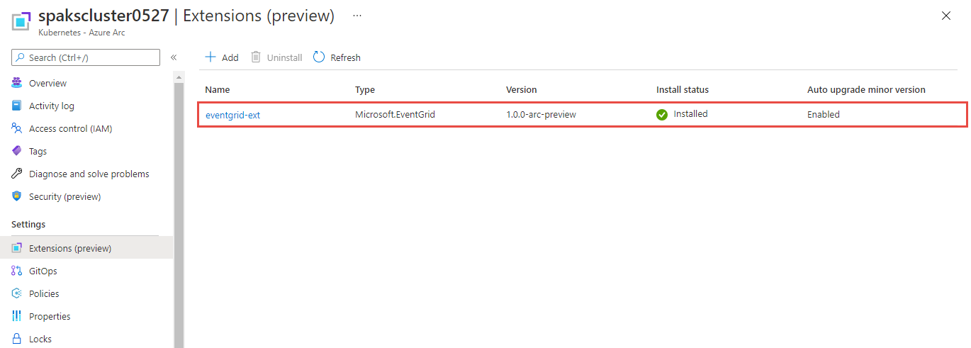The width and height of the screenshot is (971, 348).
Task: Open the ellipsis more options menu
Action: point(357,16)
